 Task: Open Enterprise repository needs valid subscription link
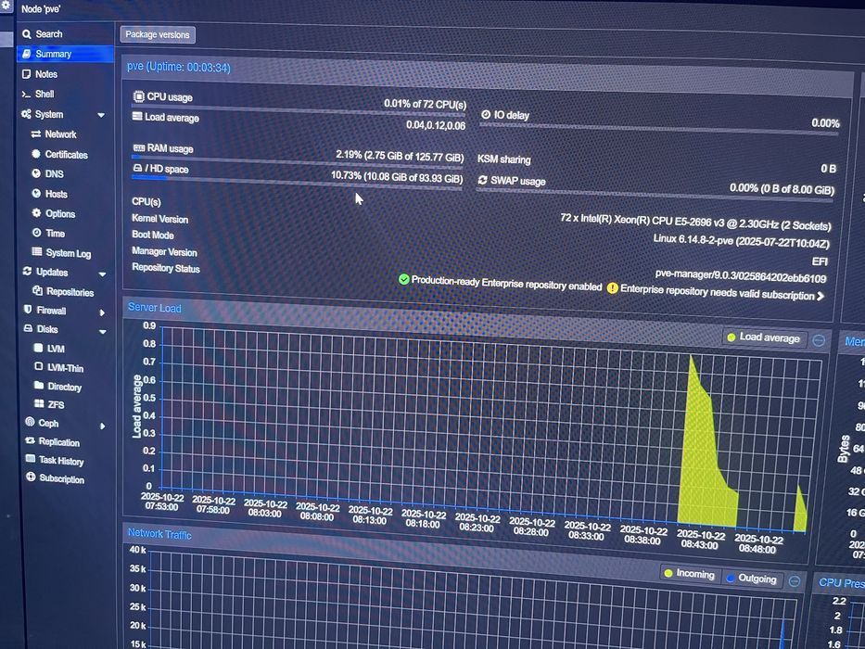[718, 292]
